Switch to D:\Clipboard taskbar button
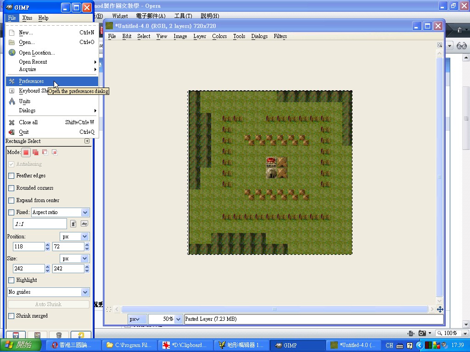The width and height of the screenshot is (470, 352). click(x=185, y=345)
